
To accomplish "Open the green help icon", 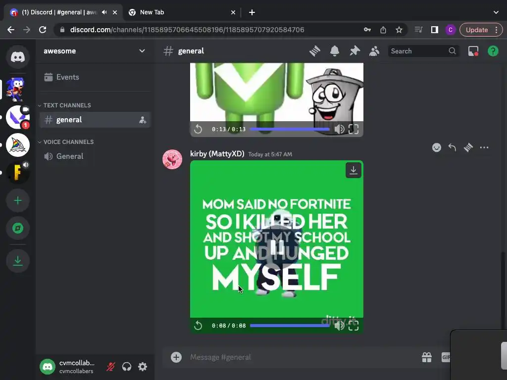I will [493, 51].
